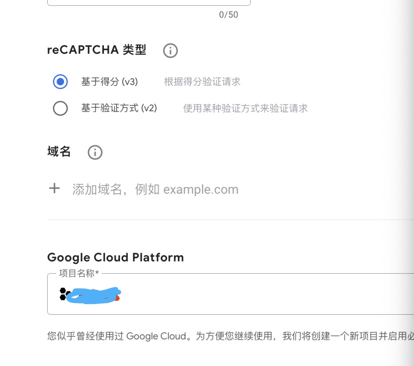The width and height of the screenshot is (414, 366).
Task: Click the Google Cloud Platform heading
Action: [x=115, y=257]
